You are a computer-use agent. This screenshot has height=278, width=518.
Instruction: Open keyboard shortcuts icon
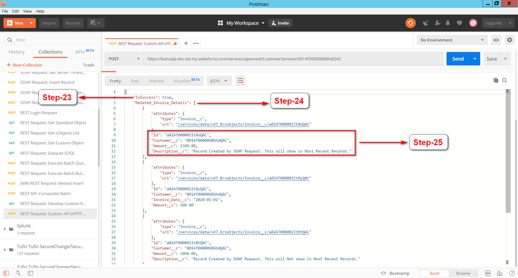tap(500, 273)
